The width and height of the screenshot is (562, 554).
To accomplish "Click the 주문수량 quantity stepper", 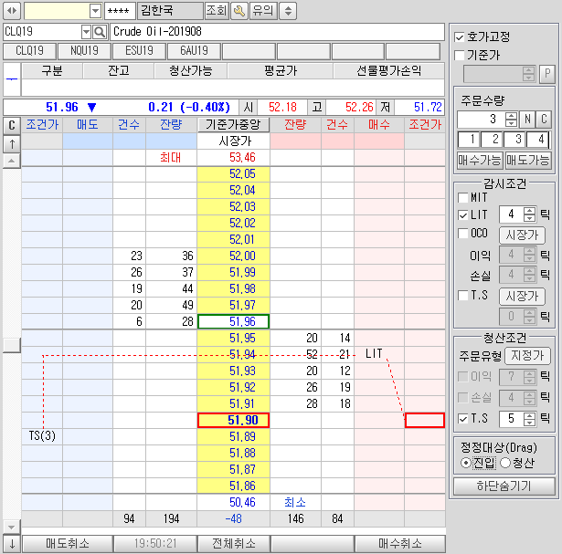I will click(x=511, y=119).
